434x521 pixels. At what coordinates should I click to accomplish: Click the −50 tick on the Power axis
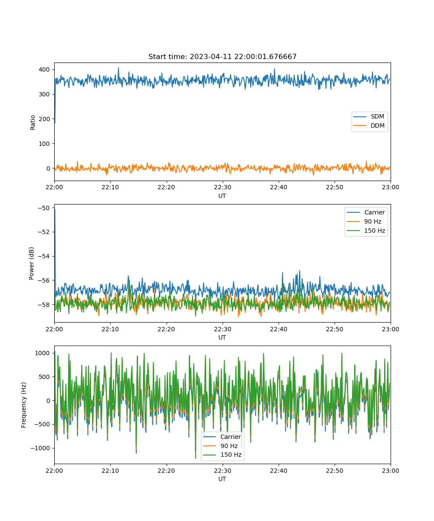44,208
